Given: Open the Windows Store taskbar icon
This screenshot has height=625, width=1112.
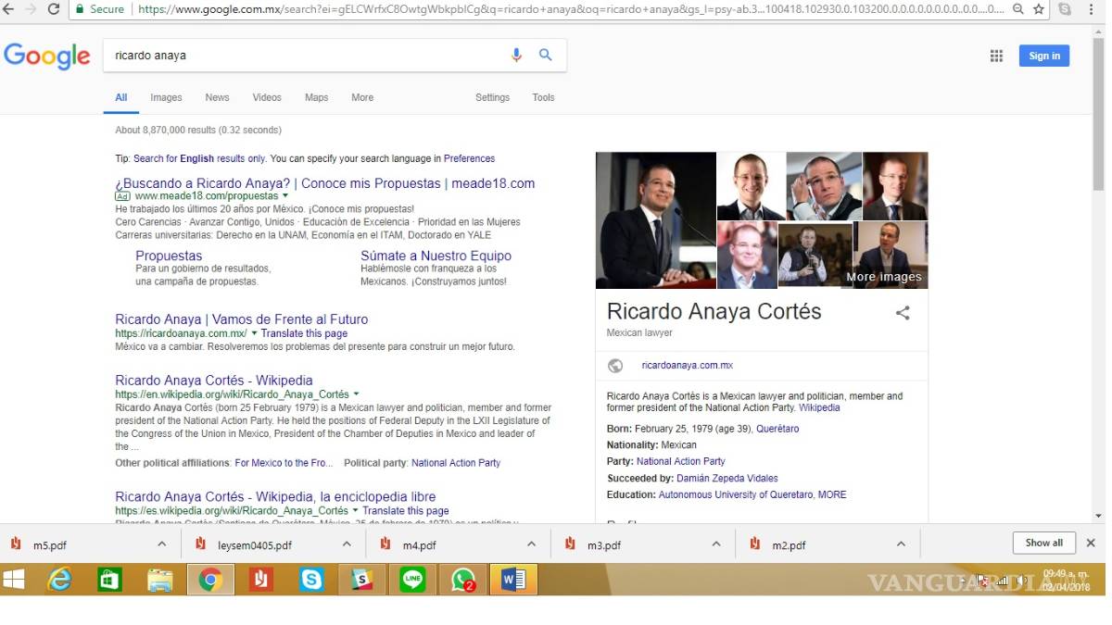Looking at the screenshot, I should [x=109, y=580].
